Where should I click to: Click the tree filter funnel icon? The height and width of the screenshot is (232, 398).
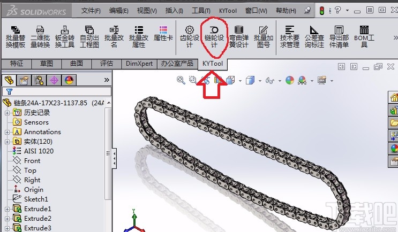pos(10,91)
